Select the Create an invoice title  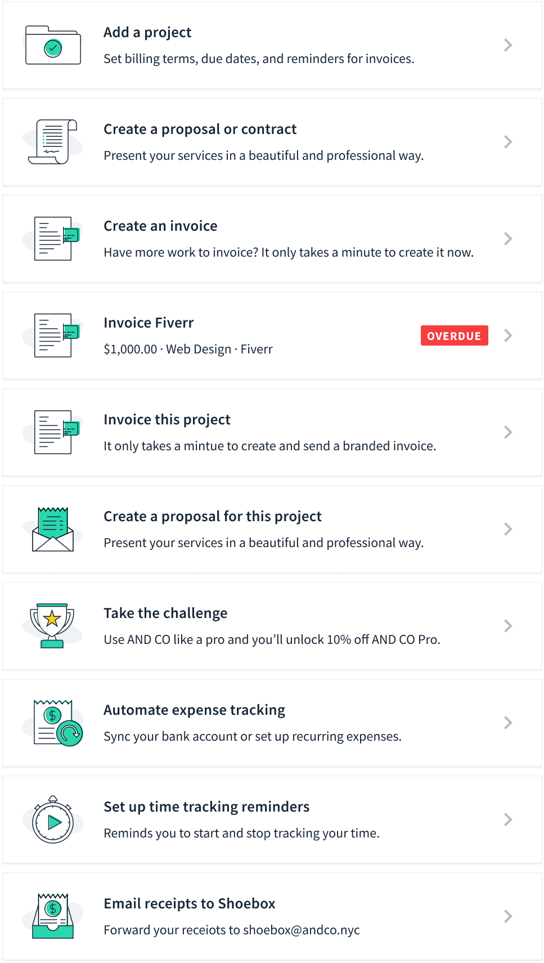pyautogui.click(x=160, y=226)
